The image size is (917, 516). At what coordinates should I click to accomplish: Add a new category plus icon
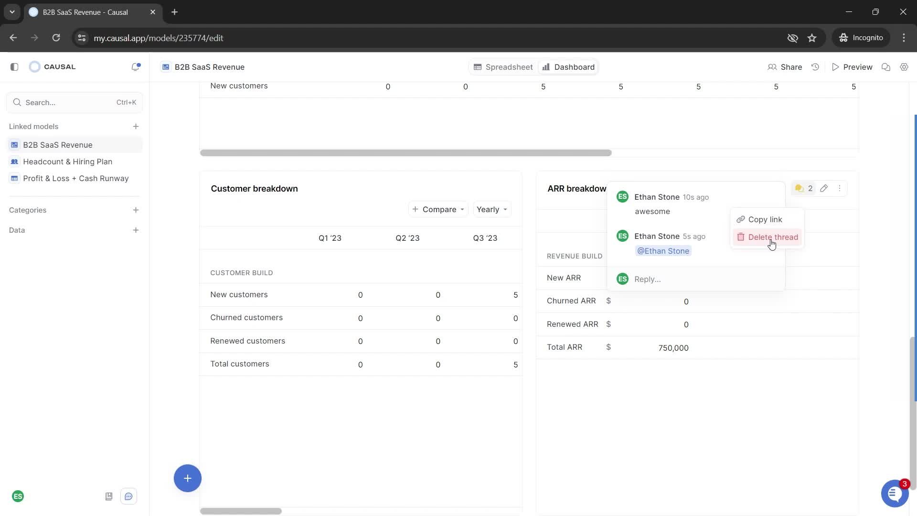[x=136, y=210]
